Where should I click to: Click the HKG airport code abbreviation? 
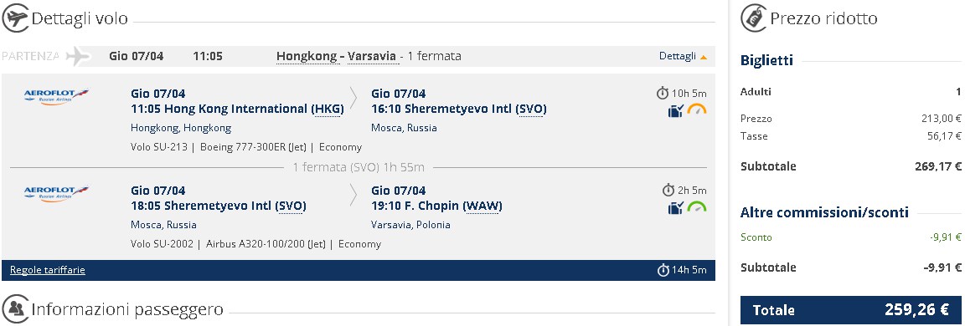tap(328, 110)
